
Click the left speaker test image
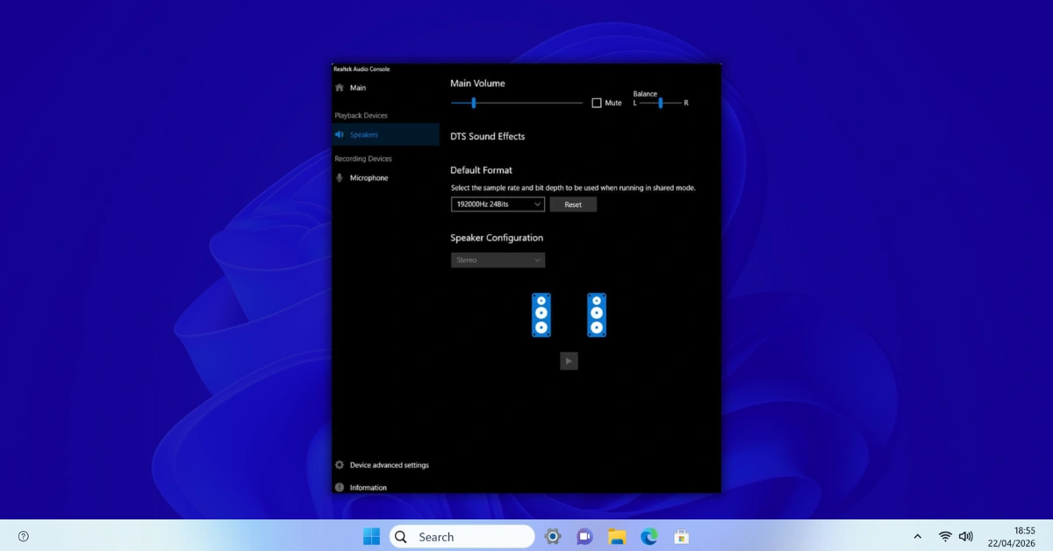(x=541, y=315)
